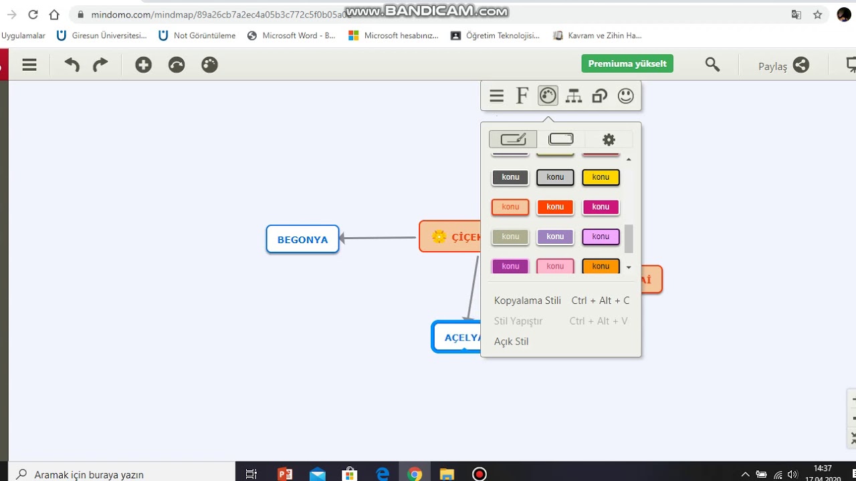Open the topic list menu icon in the floating toolbar
This screenshot has width=856, height=481.
coord(496,96)
